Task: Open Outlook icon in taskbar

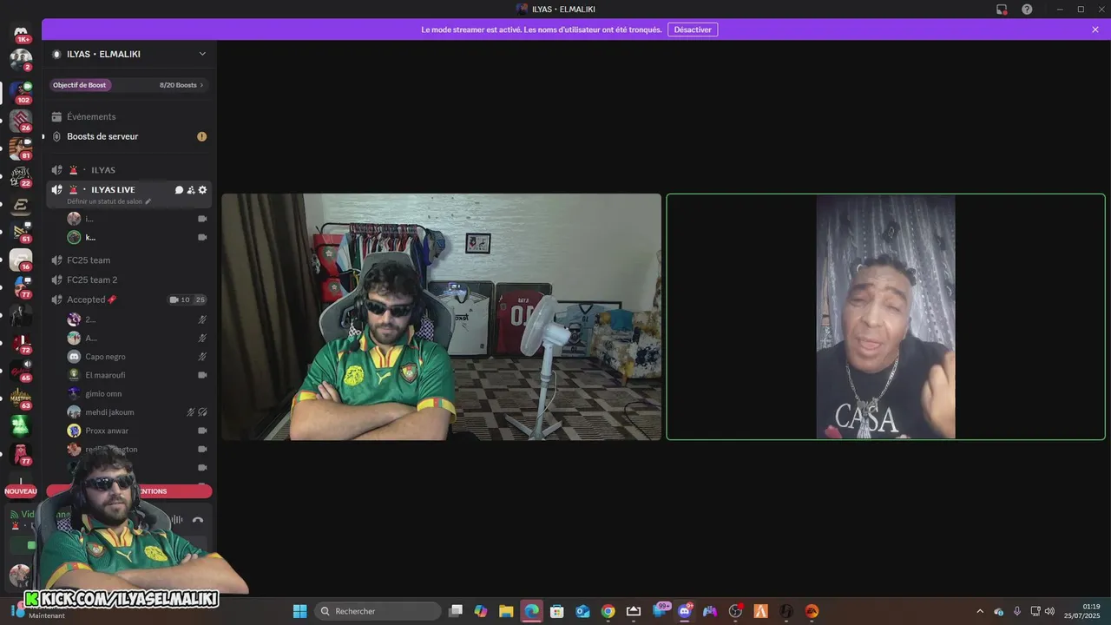Action: (582, 611)
